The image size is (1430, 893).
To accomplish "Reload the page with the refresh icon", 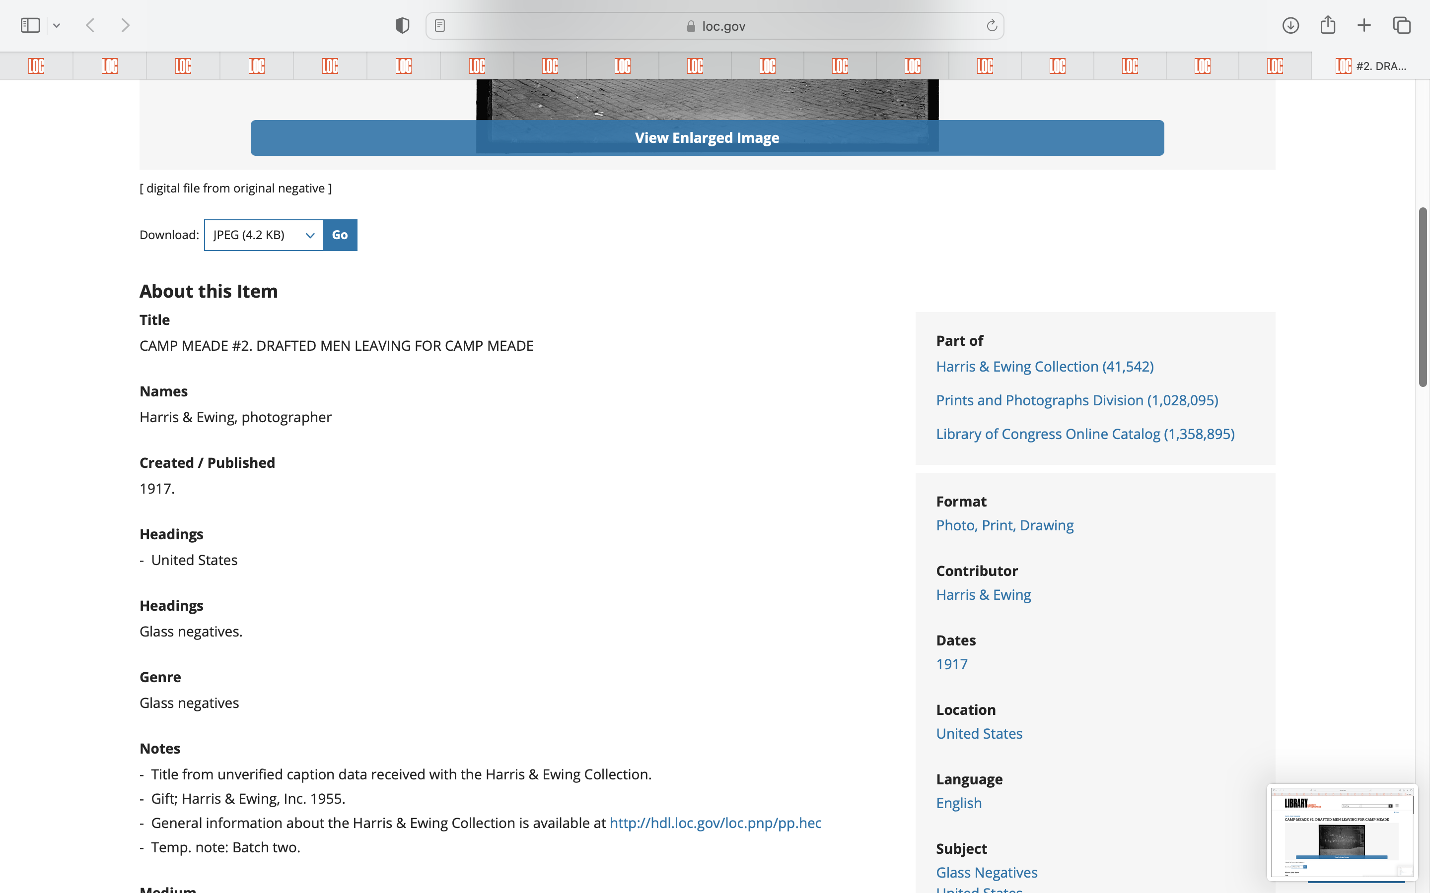I will click(x=992, y=25).
